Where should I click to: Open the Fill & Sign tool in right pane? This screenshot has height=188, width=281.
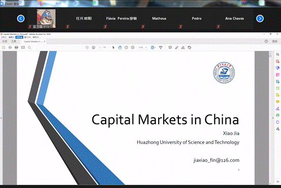click(277, 109)
